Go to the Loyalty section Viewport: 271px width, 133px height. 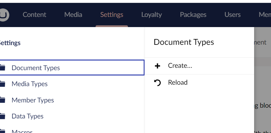pyautogui.click(x=152, y=15)
